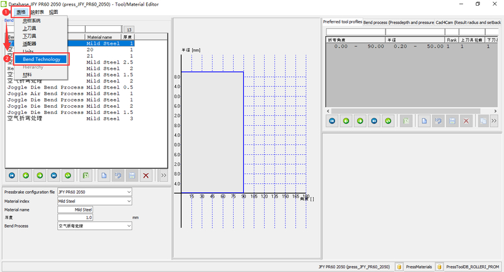Click PressMaterials in the status bar
This screenshot has height=272, width=504.
[x=418, y=267]
